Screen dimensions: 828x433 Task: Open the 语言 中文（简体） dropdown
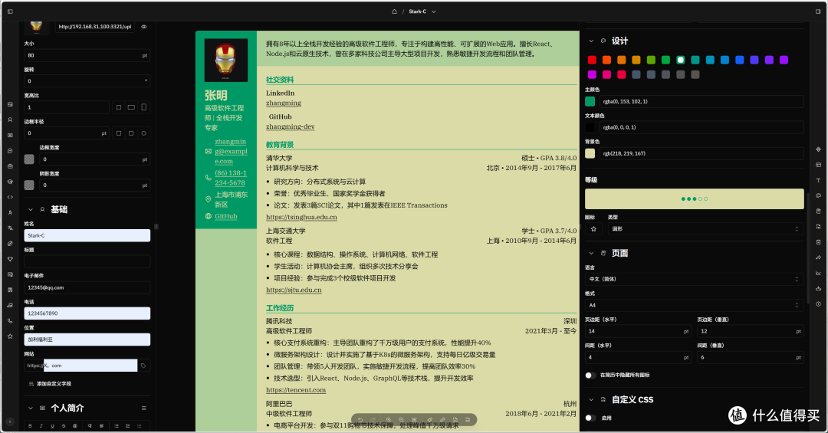click(x=695, y=279)
